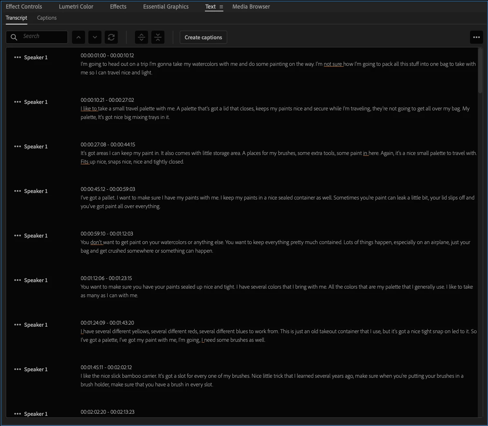488x426 pixels.
Task: Click the magnifier search icon
Action: pos(13,37)
